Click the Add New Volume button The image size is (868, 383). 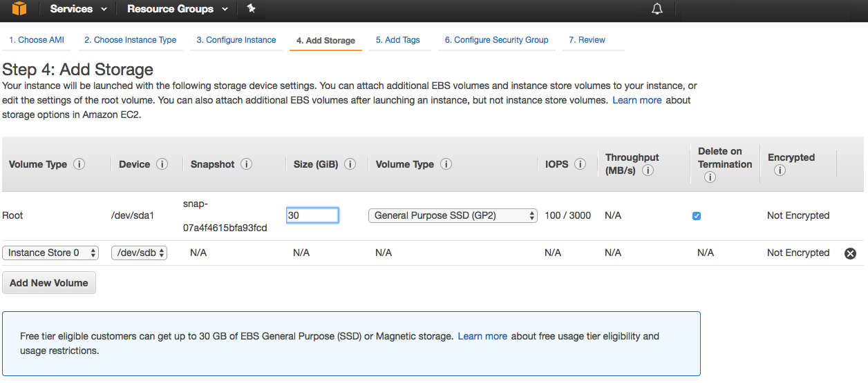click(49, 283)
